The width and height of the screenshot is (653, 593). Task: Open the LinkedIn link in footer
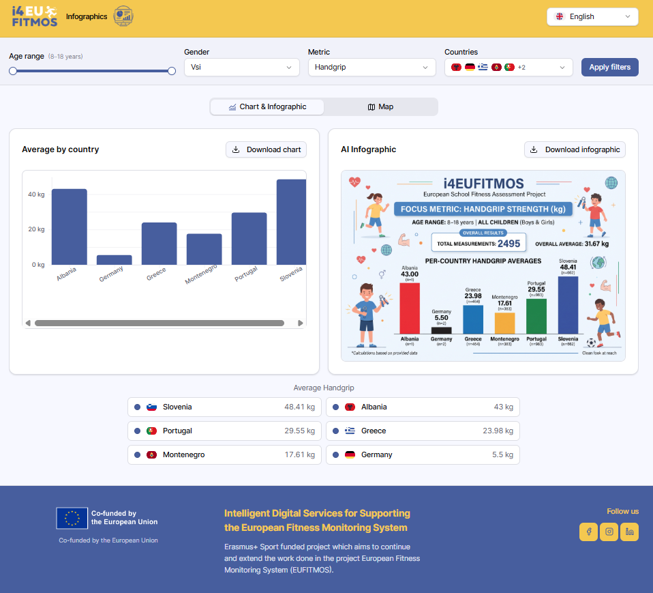coord(629,532)
